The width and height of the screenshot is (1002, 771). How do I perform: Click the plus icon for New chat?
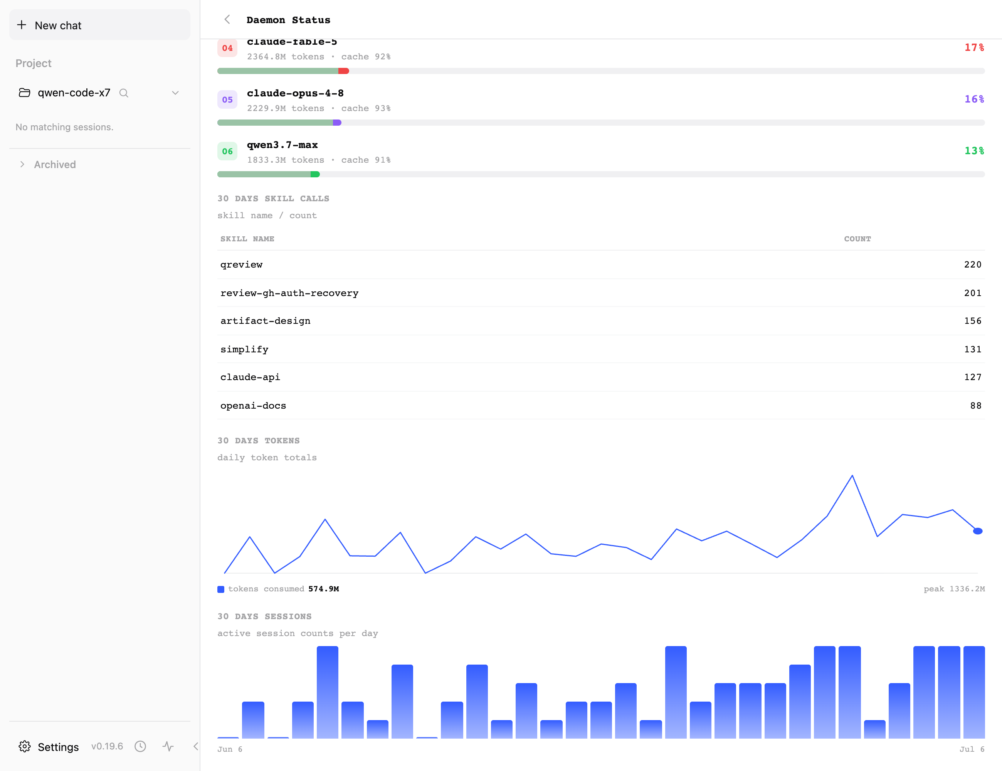(22, 25)
